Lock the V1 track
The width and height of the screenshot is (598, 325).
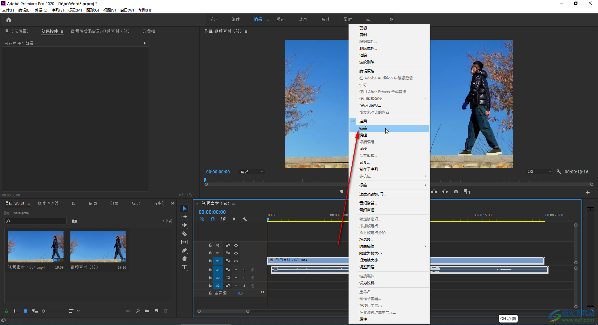[x=210, y=261]
